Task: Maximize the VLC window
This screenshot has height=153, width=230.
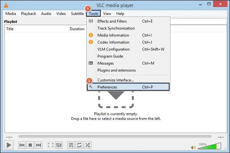Action: tap(209, 4)
